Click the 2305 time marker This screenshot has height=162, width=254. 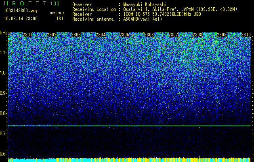click(124, 35)
